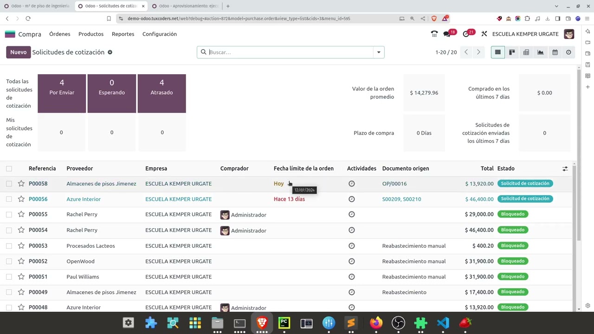Toggle priority star for P00054

[21, 230]
